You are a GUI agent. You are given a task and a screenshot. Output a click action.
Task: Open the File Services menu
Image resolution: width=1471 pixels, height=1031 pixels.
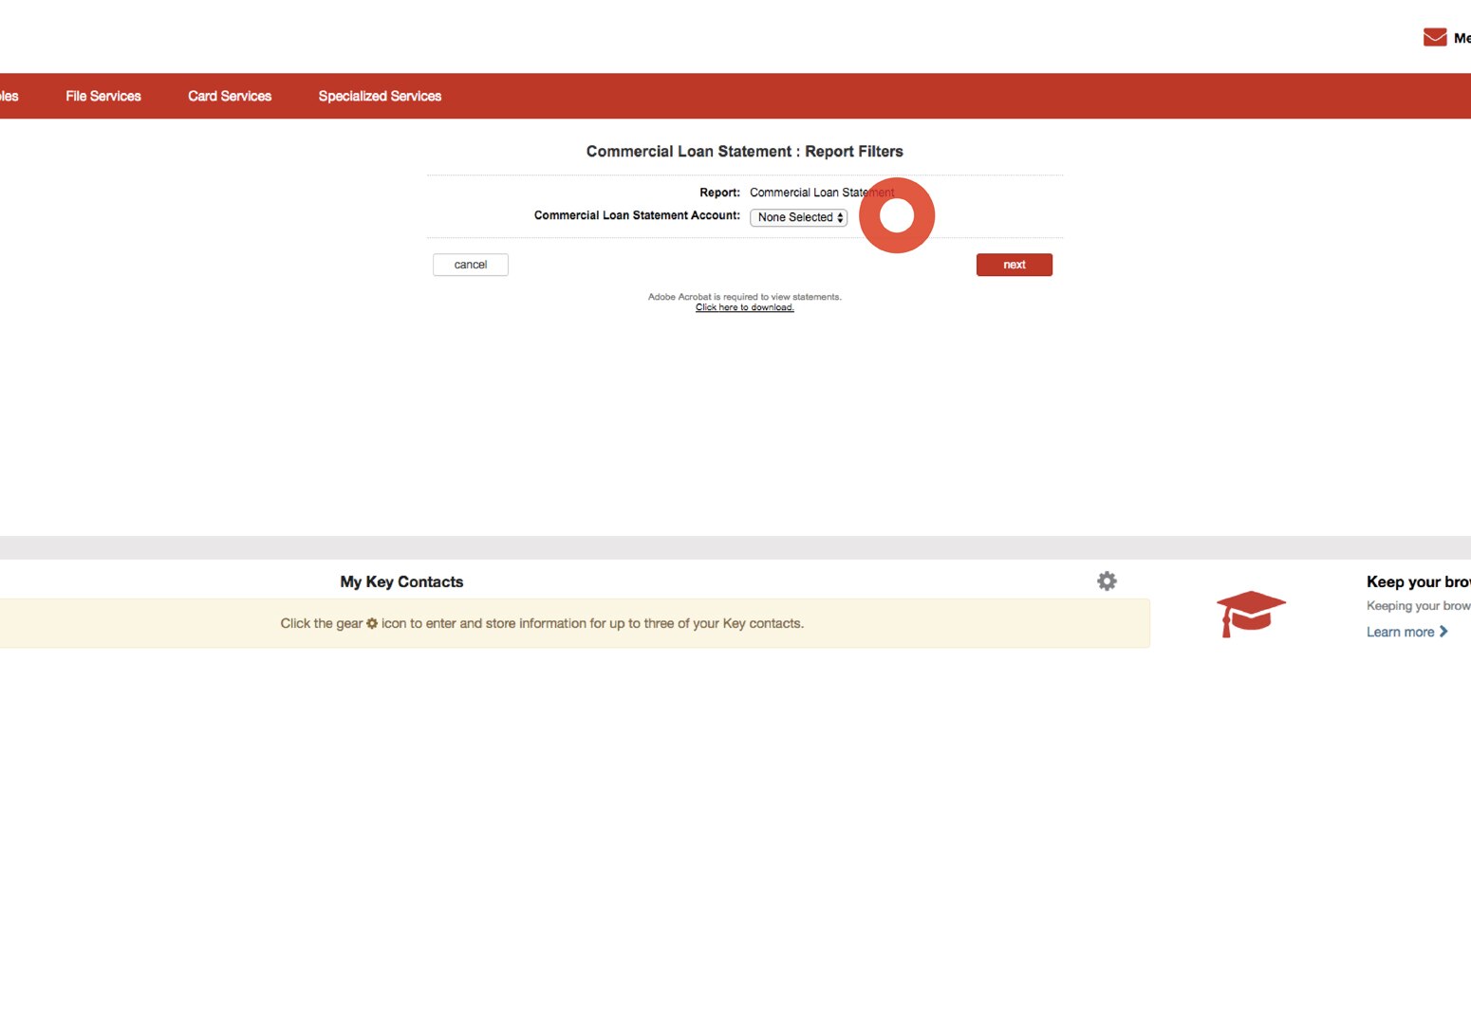pos(102,96)
